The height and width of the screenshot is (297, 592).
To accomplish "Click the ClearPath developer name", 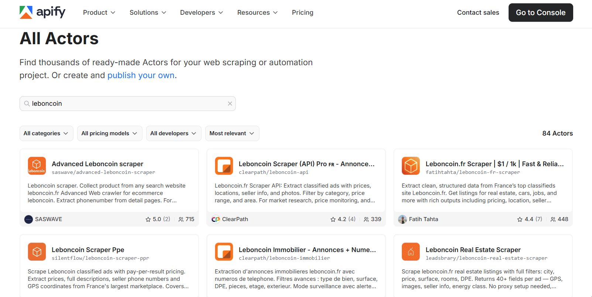I will (235, 219).
